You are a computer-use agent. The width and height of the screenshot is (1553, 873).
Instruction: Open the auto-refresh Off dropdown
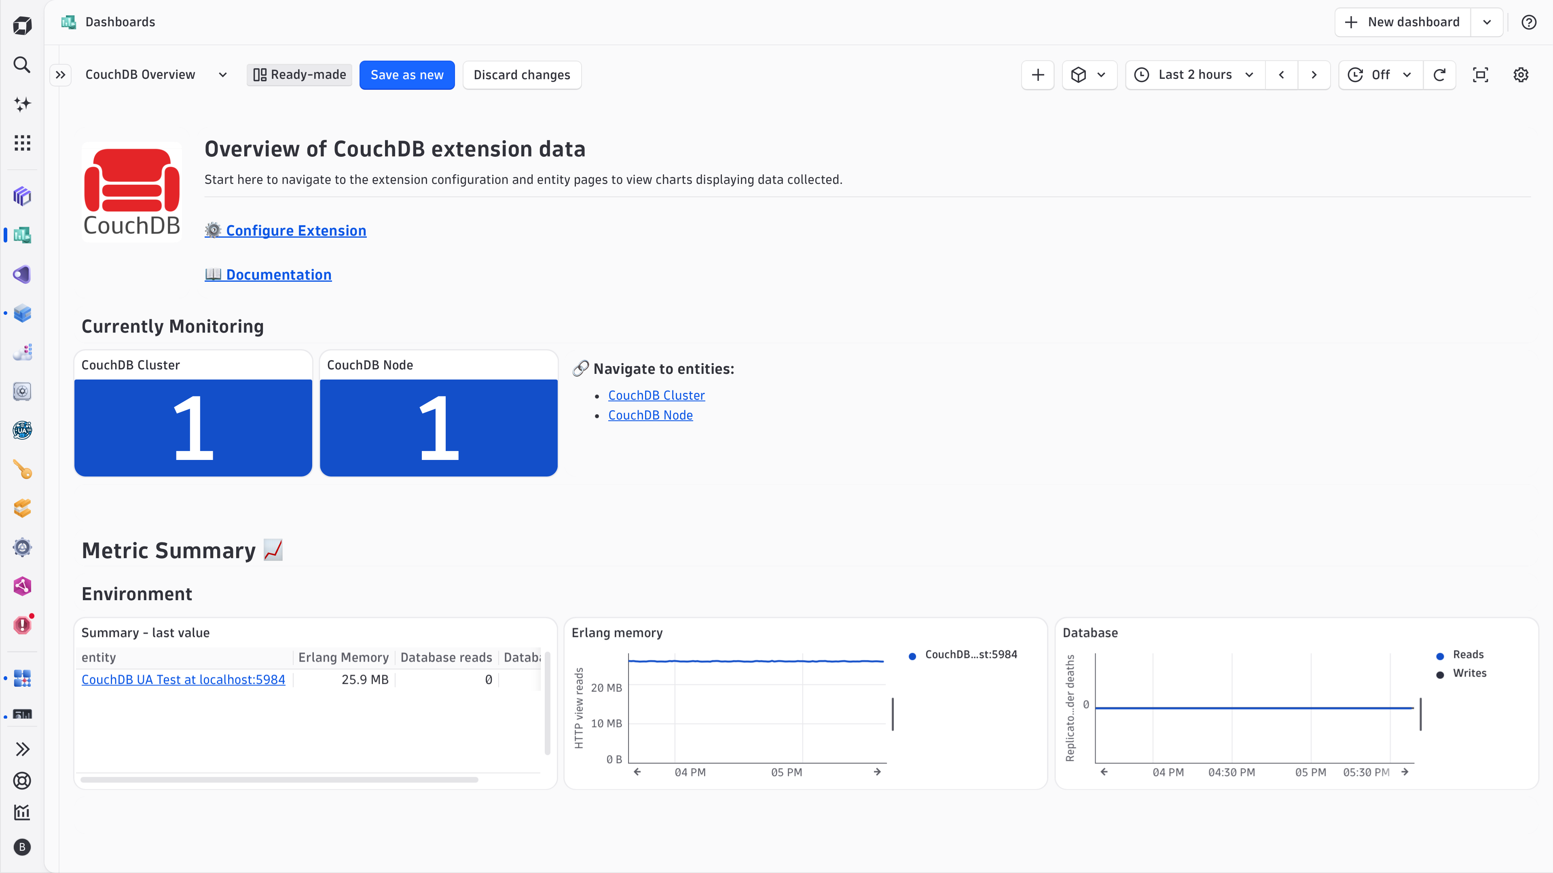point(1381,75)
